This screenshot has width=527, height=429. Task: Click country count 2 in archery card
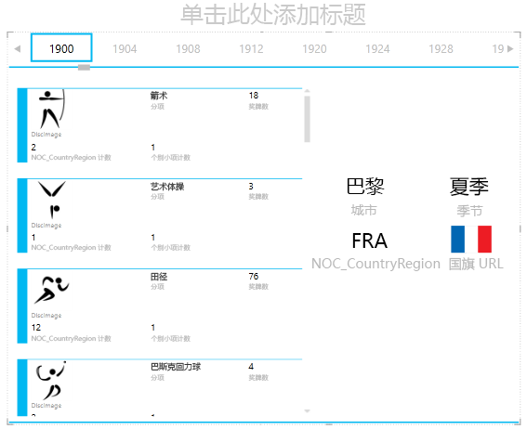(33, 148)
